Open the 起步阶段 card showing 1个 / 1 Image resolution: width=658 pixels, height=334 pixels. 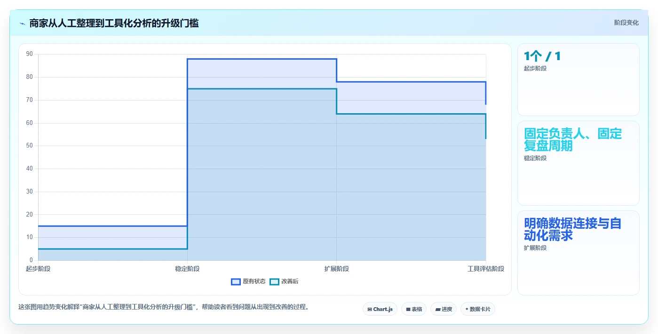[579, 79]
